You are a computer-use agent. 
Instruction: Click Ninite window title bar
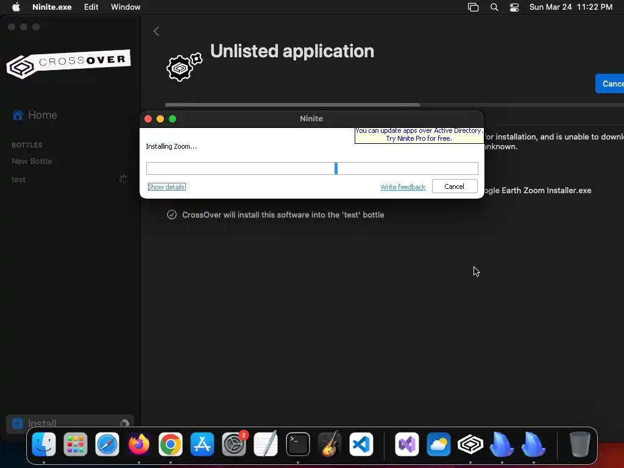[x=311, y=119]
